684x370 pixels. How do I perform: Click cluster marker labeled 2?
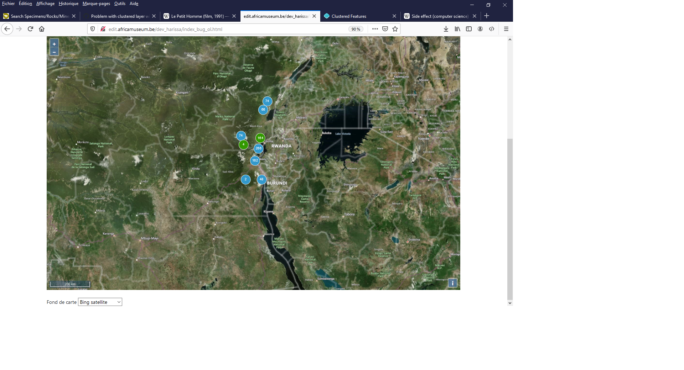(246, 179)
